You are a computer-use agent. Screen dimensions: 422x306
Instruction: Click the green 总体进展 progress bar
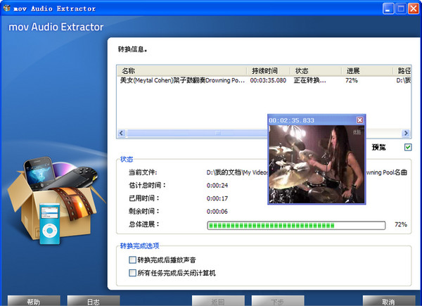[295, 225]
